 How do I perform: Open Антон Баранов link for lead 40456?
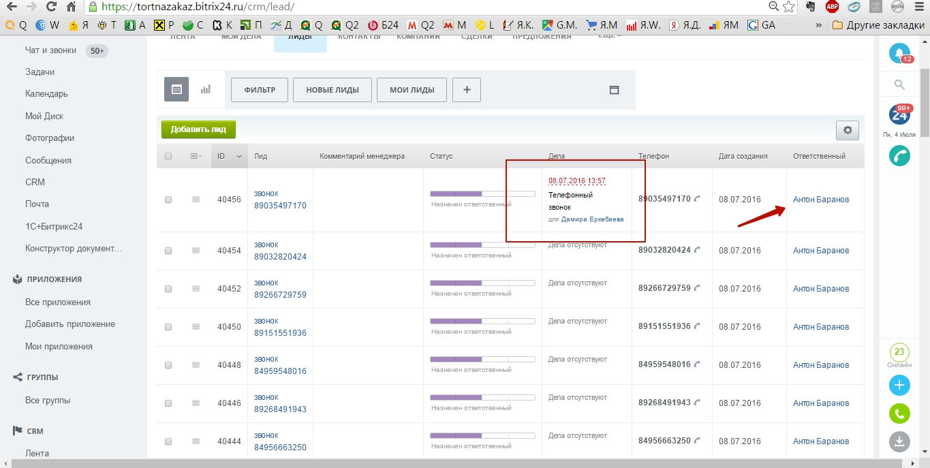coord(821,200)
